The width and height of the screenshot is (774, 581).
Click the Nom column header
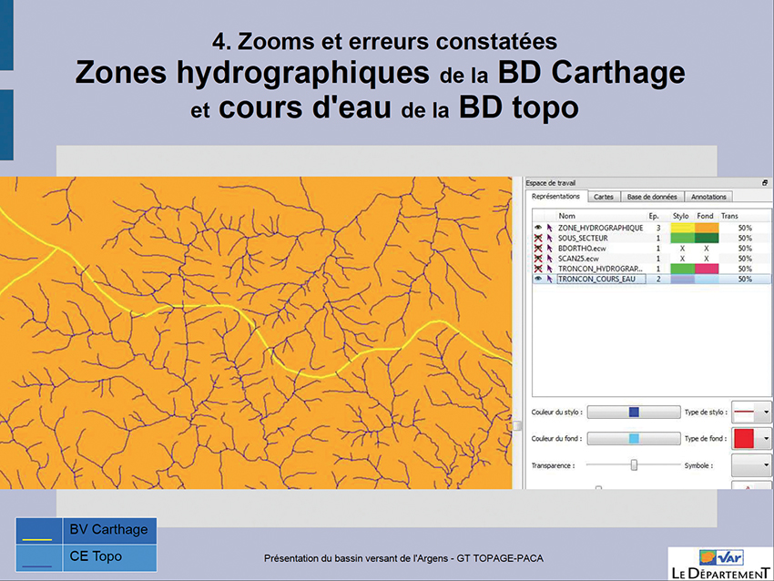coord(566,216)
